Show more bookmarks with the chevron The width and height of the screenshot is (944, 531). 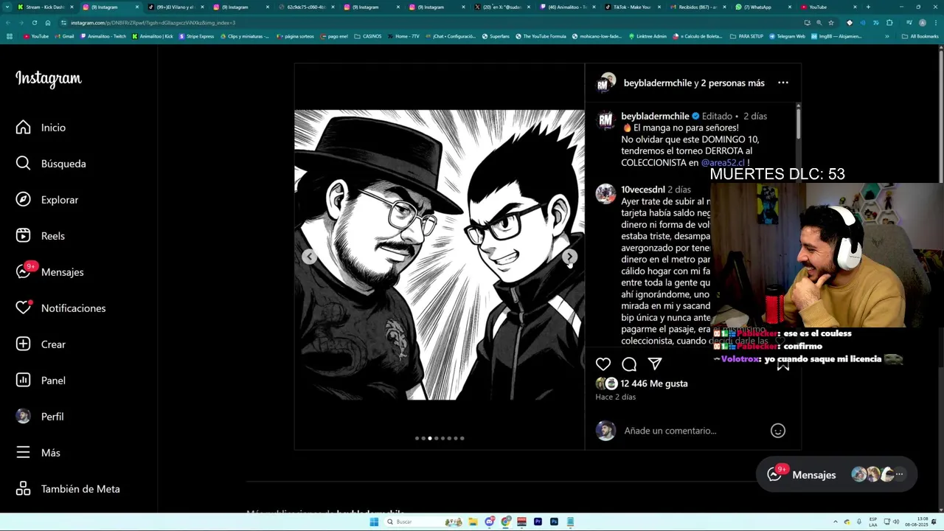pyautogui.click(x=887, y=36)
